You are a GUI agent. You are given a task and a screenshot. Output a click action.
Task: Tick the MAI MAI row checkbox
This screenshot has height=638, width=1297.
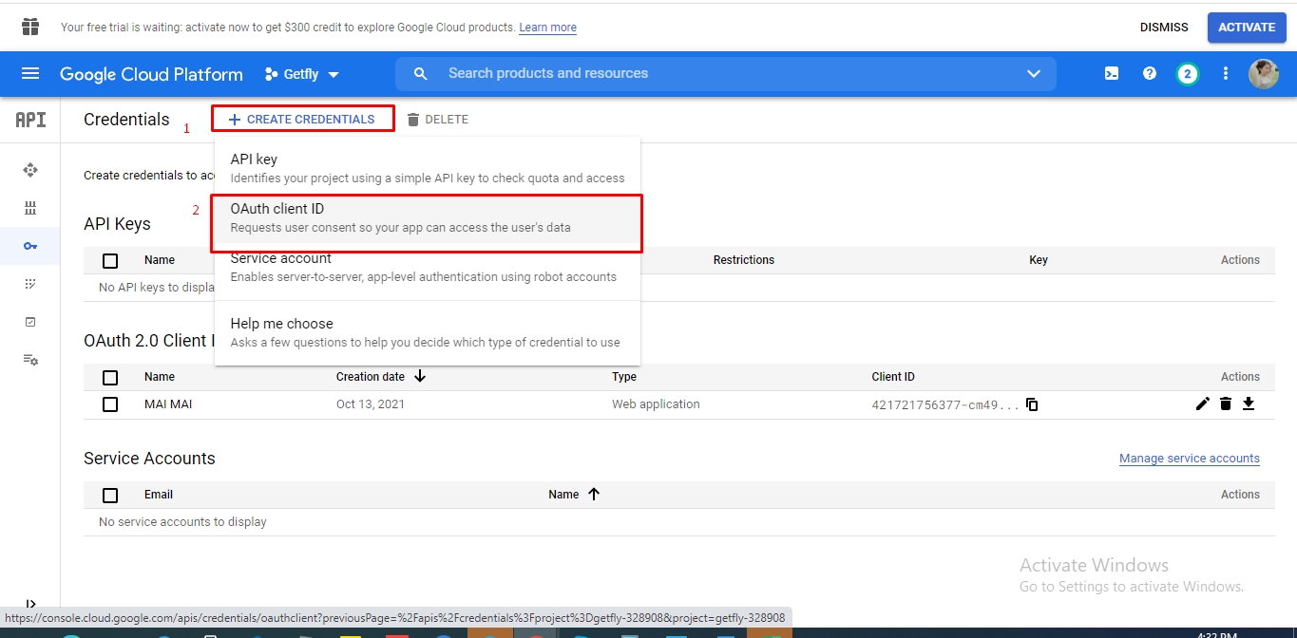pyautogui.click(x=110, y=404)
